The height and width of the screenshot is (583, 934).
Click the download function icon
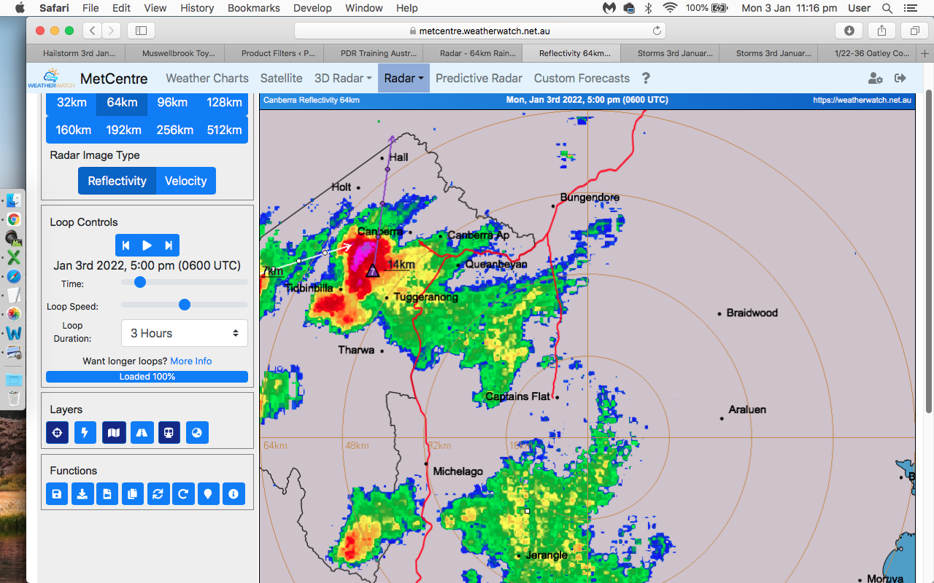pyautogui.click(x=82, y=494)
